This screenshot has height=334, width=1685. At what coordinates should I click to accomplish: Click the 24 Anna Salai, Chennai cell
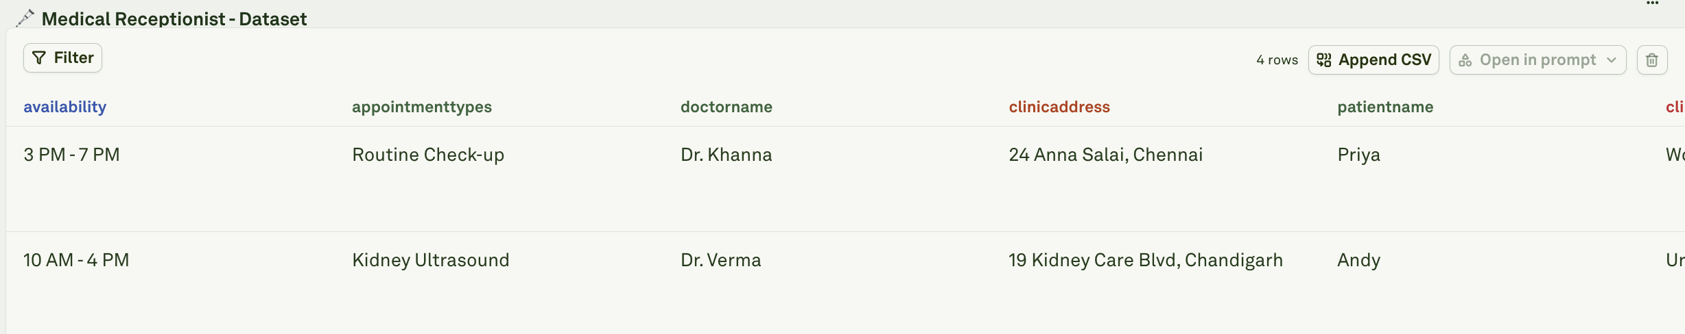click(x=1106, y=155)
